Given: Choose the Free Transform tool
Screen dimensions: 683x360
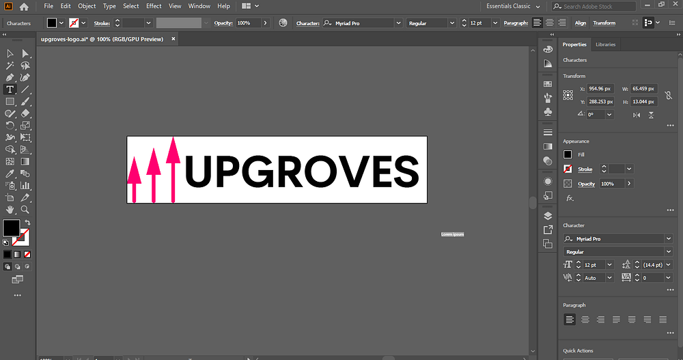Looking at the screenshot, I should pyautogui.click(x=25, y=137).
